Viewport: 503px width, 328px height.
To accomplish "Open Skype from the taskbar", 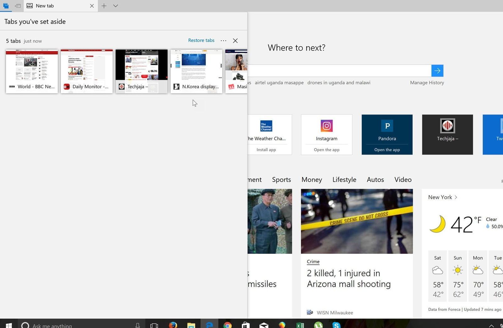I will pos(336,325).
